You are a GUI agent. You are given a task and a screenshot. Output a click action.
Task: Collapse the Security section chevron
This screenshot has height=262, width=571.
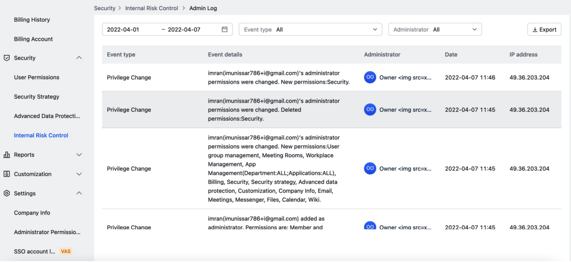point(79,58)
